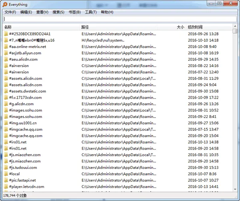This screenshot has width=240, height=201.
Task: Click the date 2016-10-13 14:41
Action: (x=203, y=187)
